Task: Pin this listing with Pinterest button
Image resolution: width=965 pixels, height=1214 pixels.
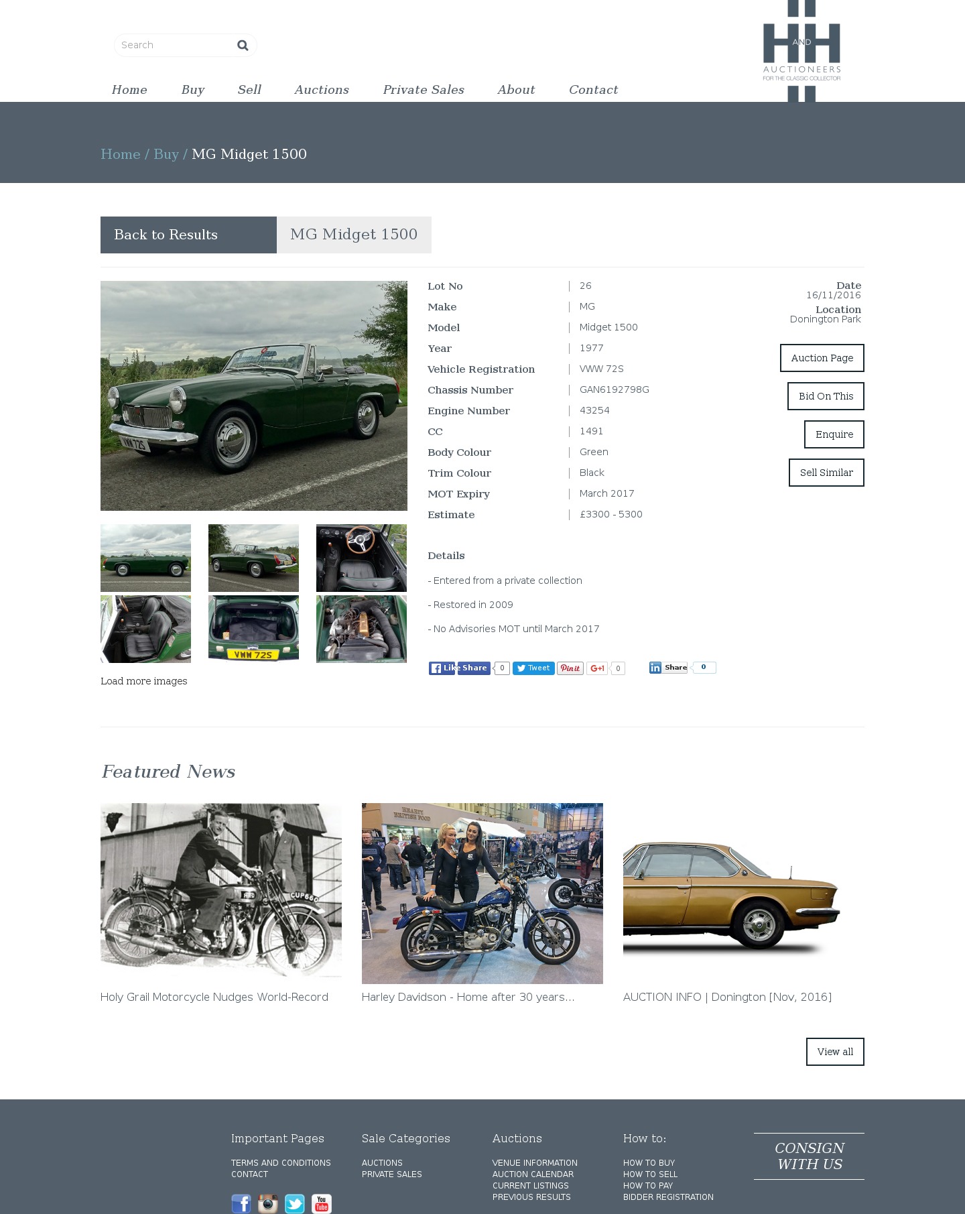Action: click(x=570, y=668)
